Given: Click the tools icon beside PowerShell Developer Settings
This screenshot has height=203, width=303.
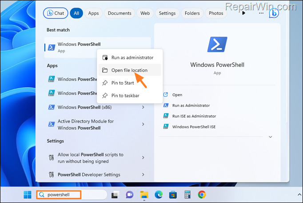Looking at the screenshot, I should tap(51, 175).
